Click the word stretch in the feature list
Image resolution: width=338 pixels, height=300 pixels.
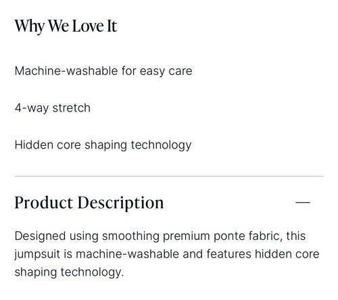point(72,108)
